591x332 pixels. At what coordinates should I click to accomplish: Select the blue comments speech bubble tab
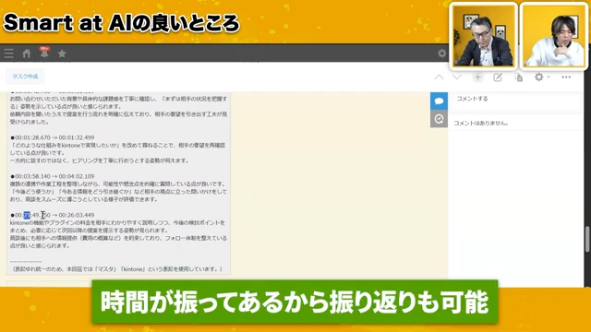point(439,101)
